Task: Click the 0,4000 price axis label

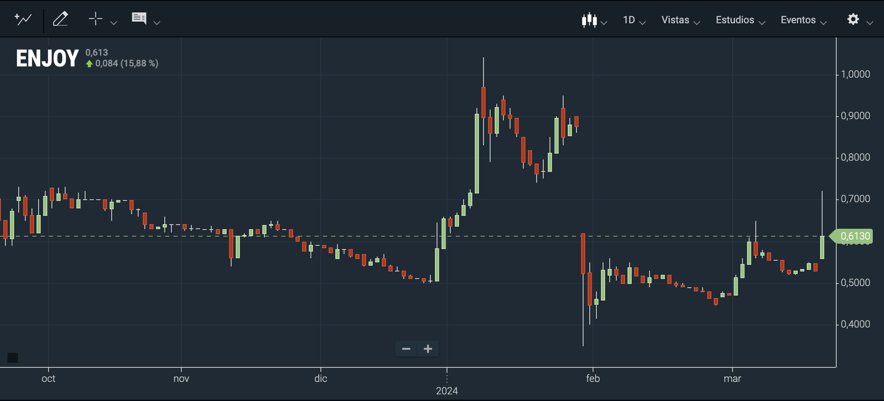Action: (855, 324)
